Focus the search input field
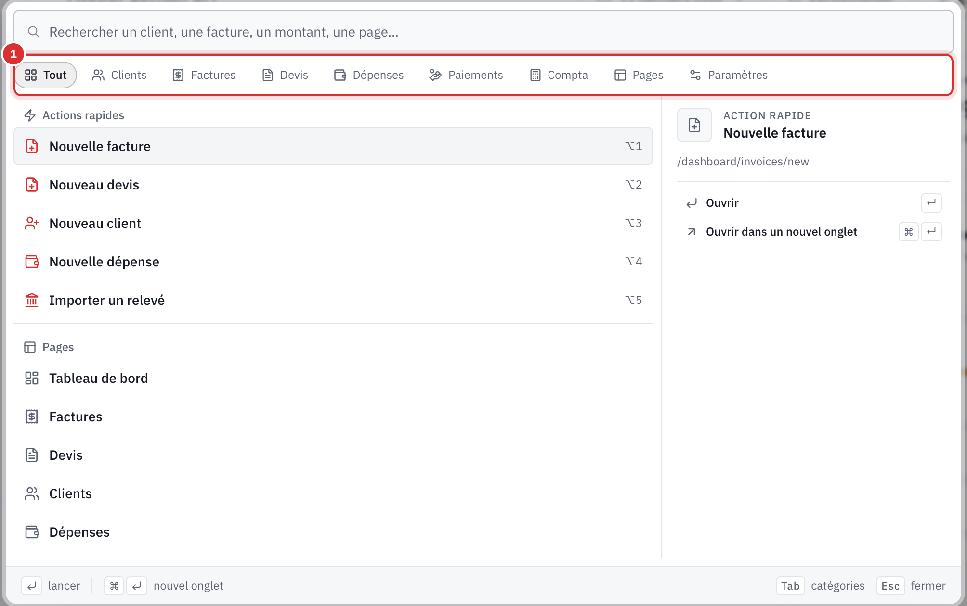This screenshot has width=967, height=606. (483, 32)
